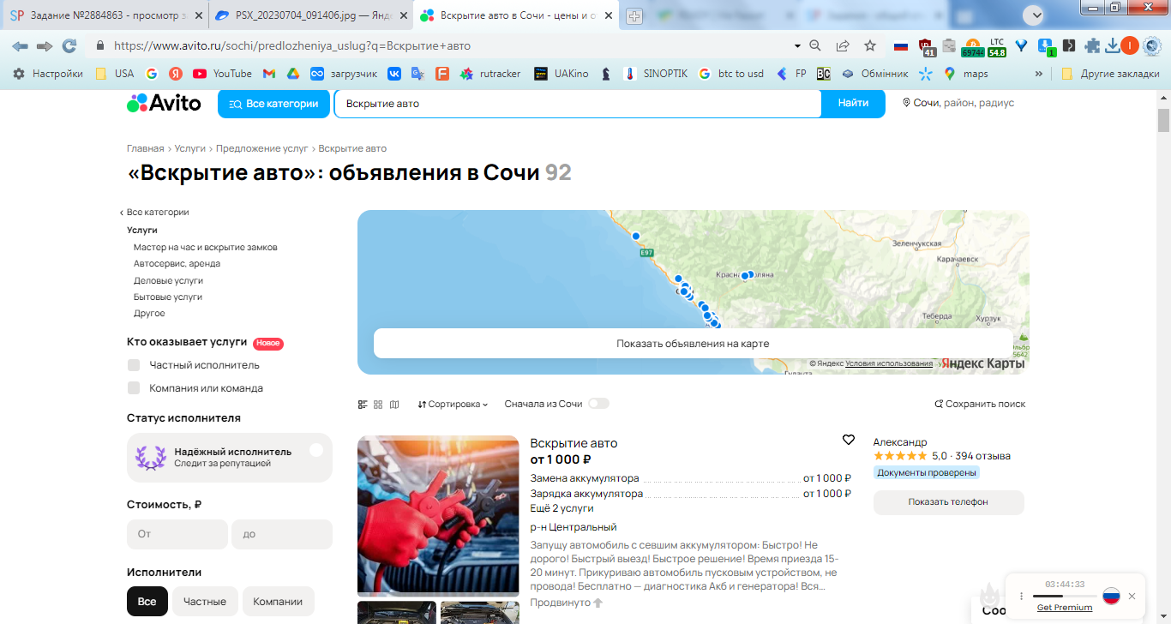Switch to map view layout icon

coord(394,404)
